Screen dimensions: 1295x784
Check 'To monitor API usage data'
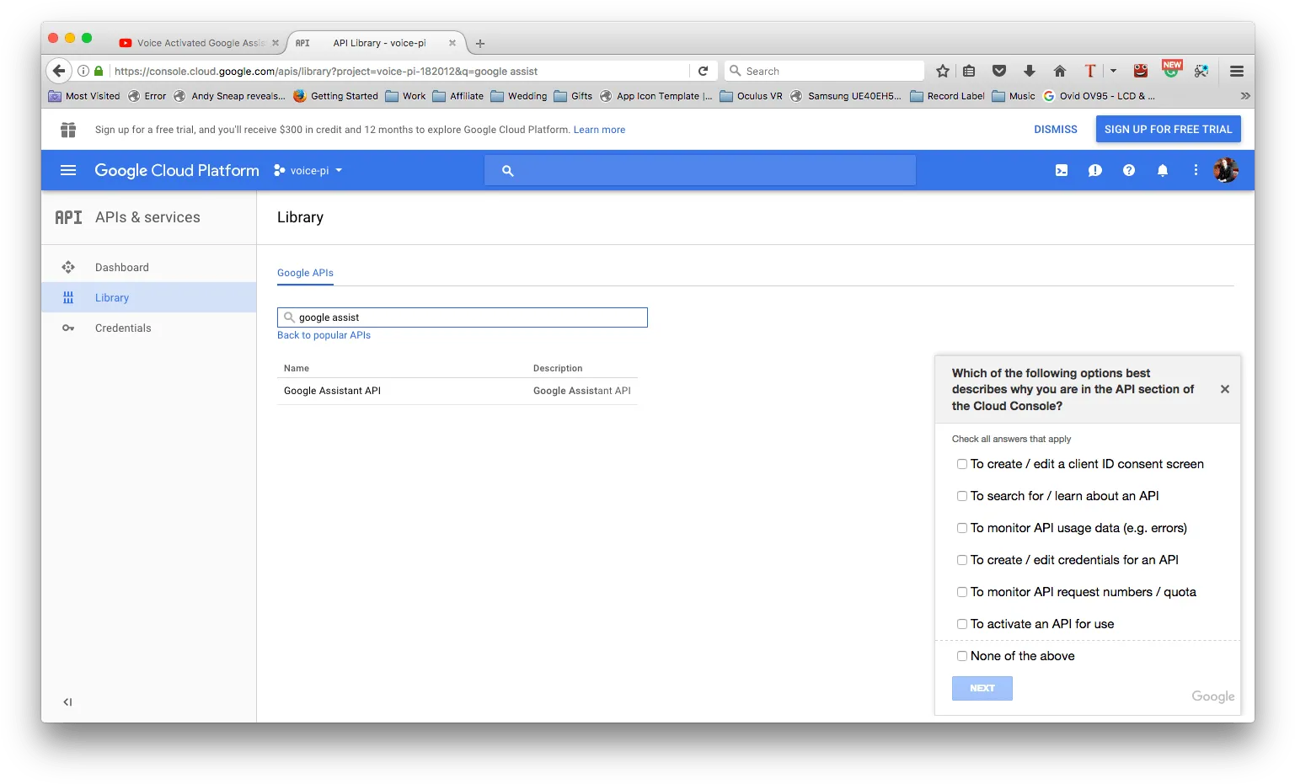[962, 528]
